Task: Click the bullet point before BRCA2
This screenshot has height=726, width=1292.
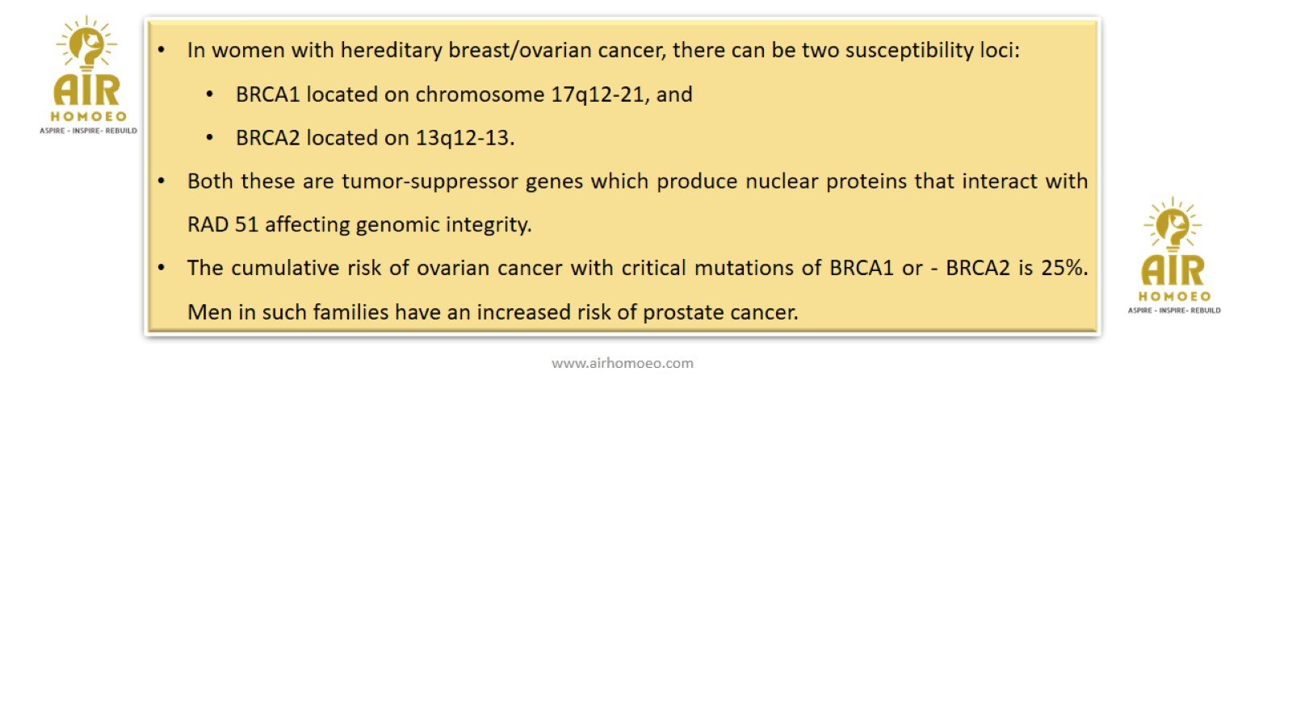Action: 210,138
